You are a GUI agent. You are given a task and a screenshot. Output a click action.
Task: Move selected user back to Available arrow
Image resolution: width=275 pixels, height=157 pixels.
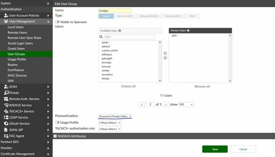coord(165,58)
